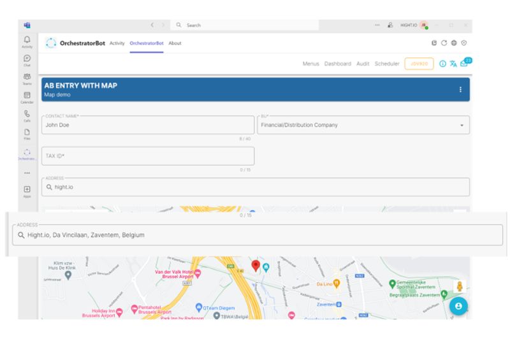Open the inbox messages with badge
Image resolution: width=512 pixels, height=339 pixels.
(465, 62)
